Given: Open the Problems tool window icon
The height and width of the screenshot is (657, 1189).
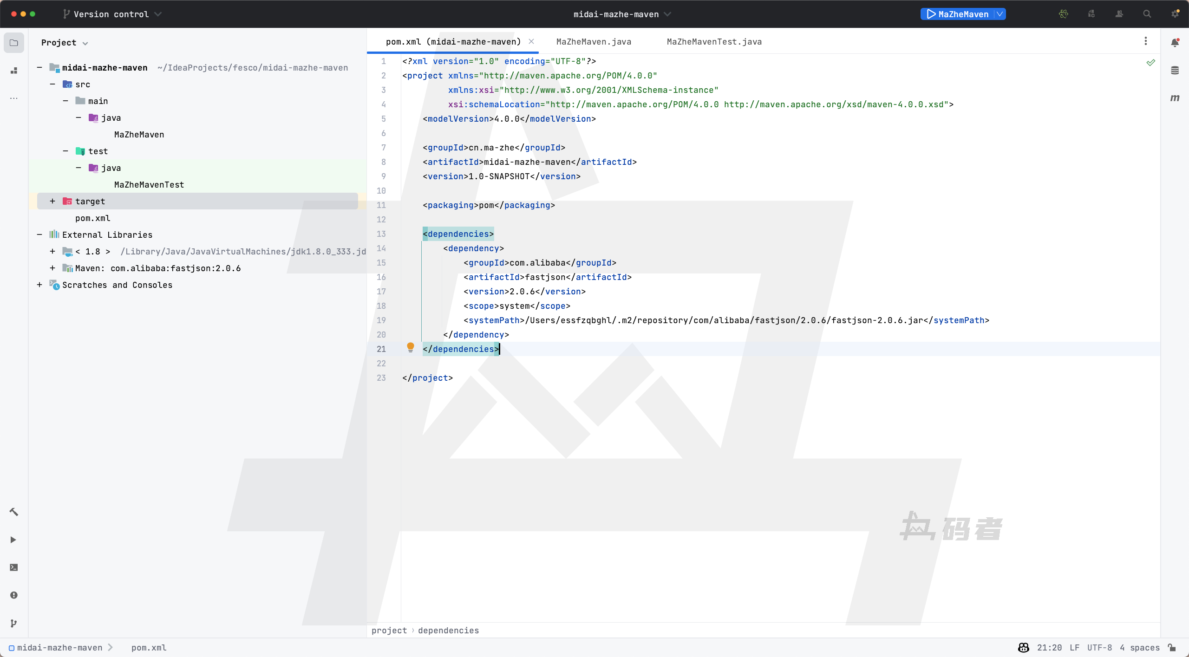Looking at the screenshot, I should (x=14, y=595).
